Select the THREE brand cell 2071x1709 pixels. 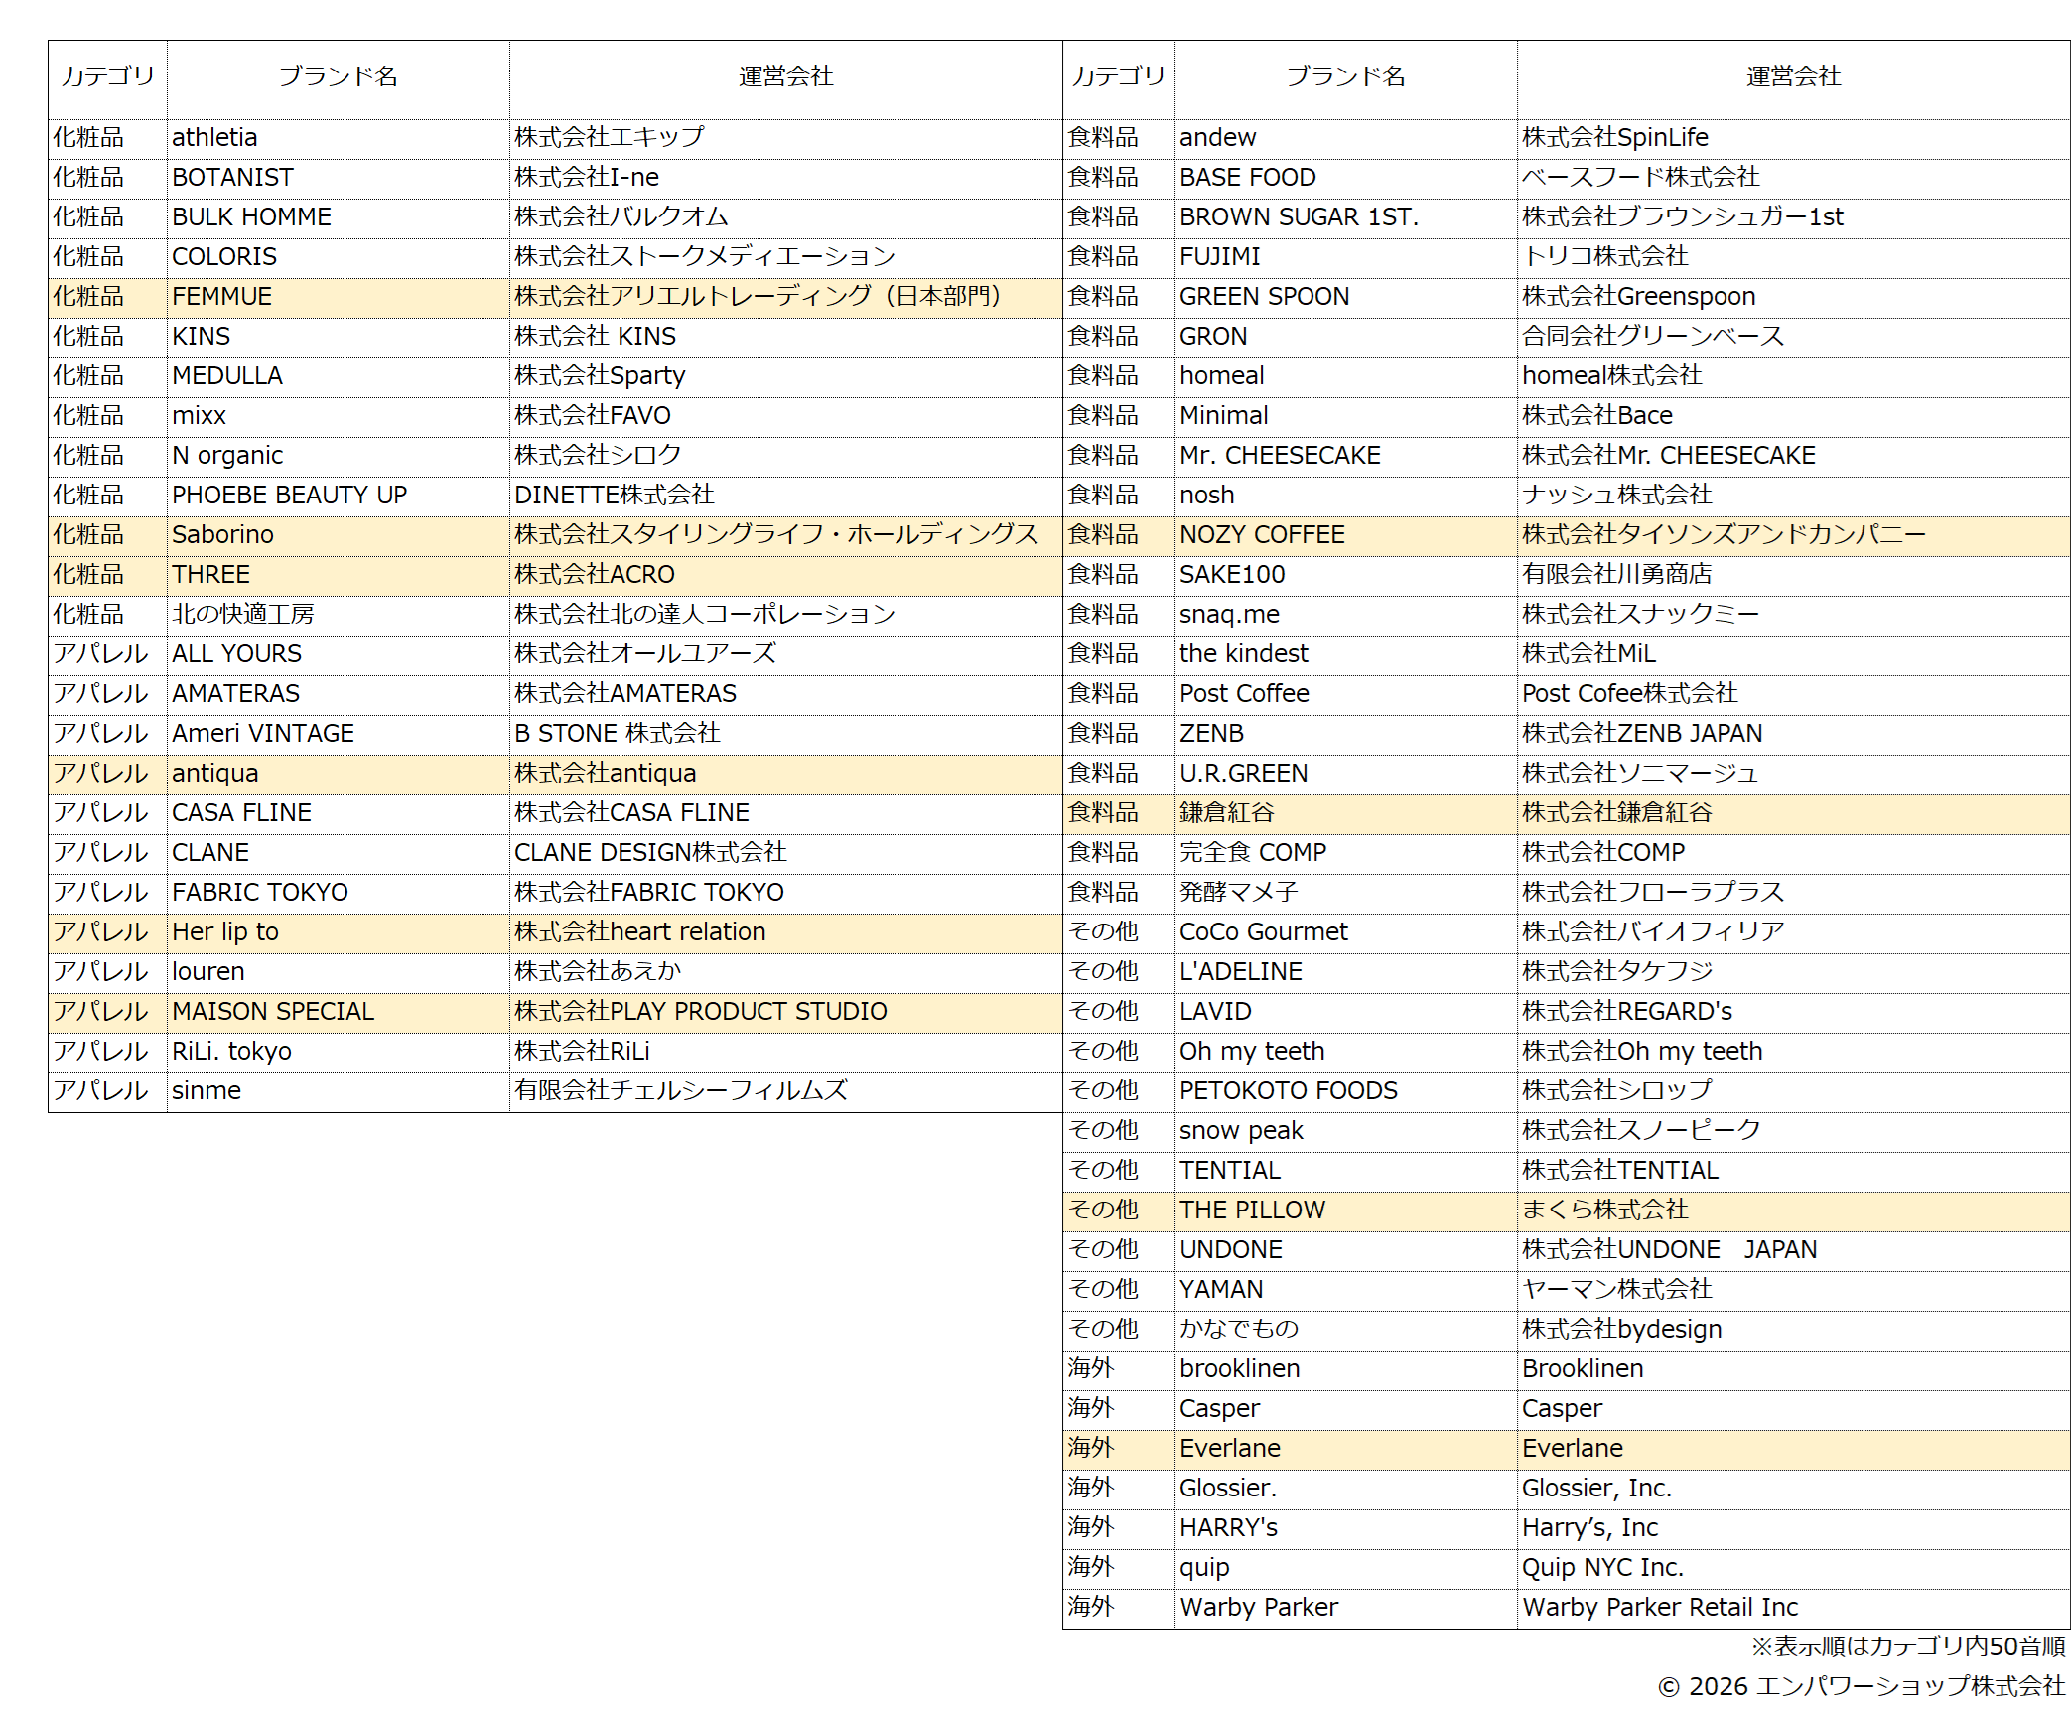(211, 575)
